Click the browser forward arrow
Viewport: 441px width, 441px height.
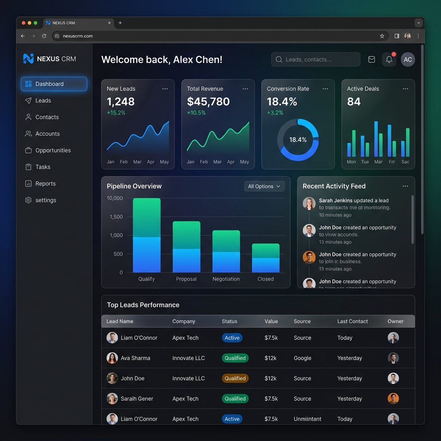click(x=34, y=36)
